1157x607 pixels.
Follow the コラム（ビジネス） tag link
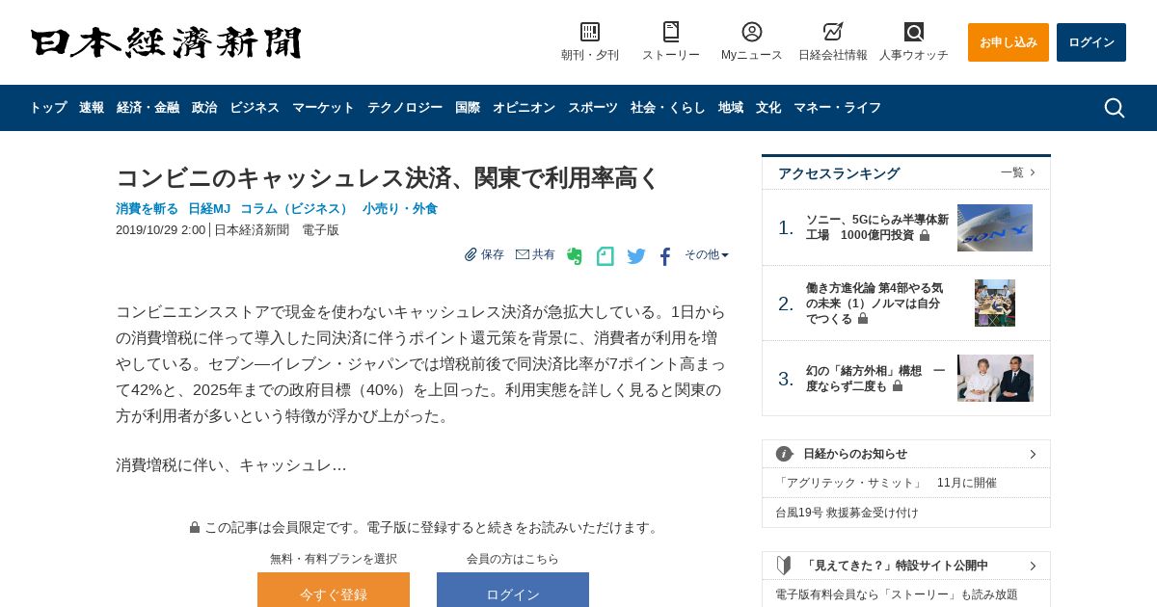296,208
